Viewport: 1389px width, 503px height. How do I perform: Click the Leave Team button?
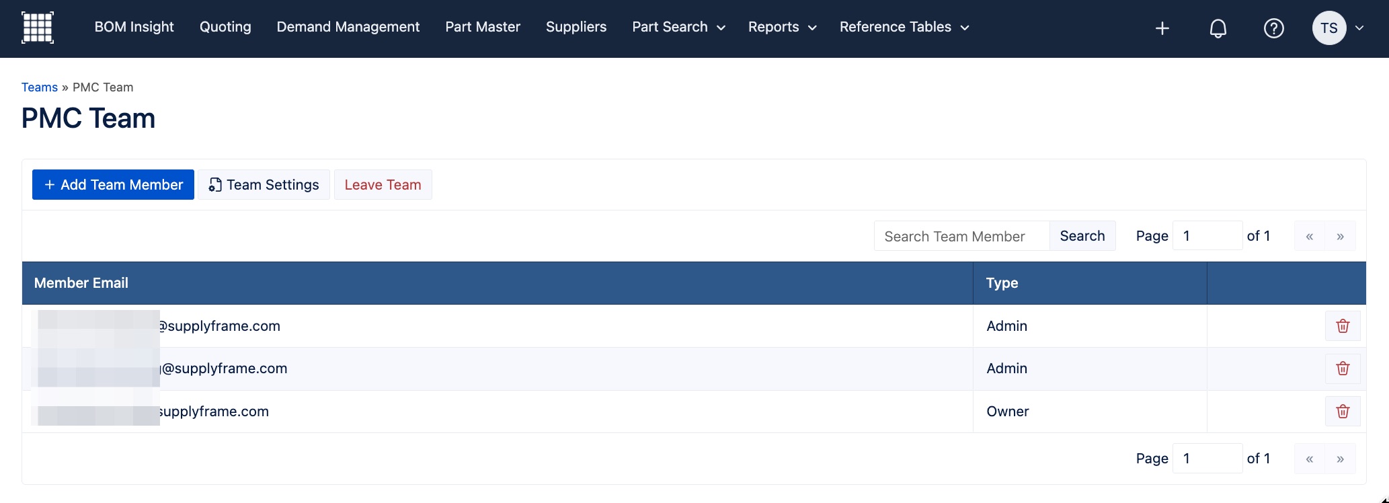pos(383,185)
